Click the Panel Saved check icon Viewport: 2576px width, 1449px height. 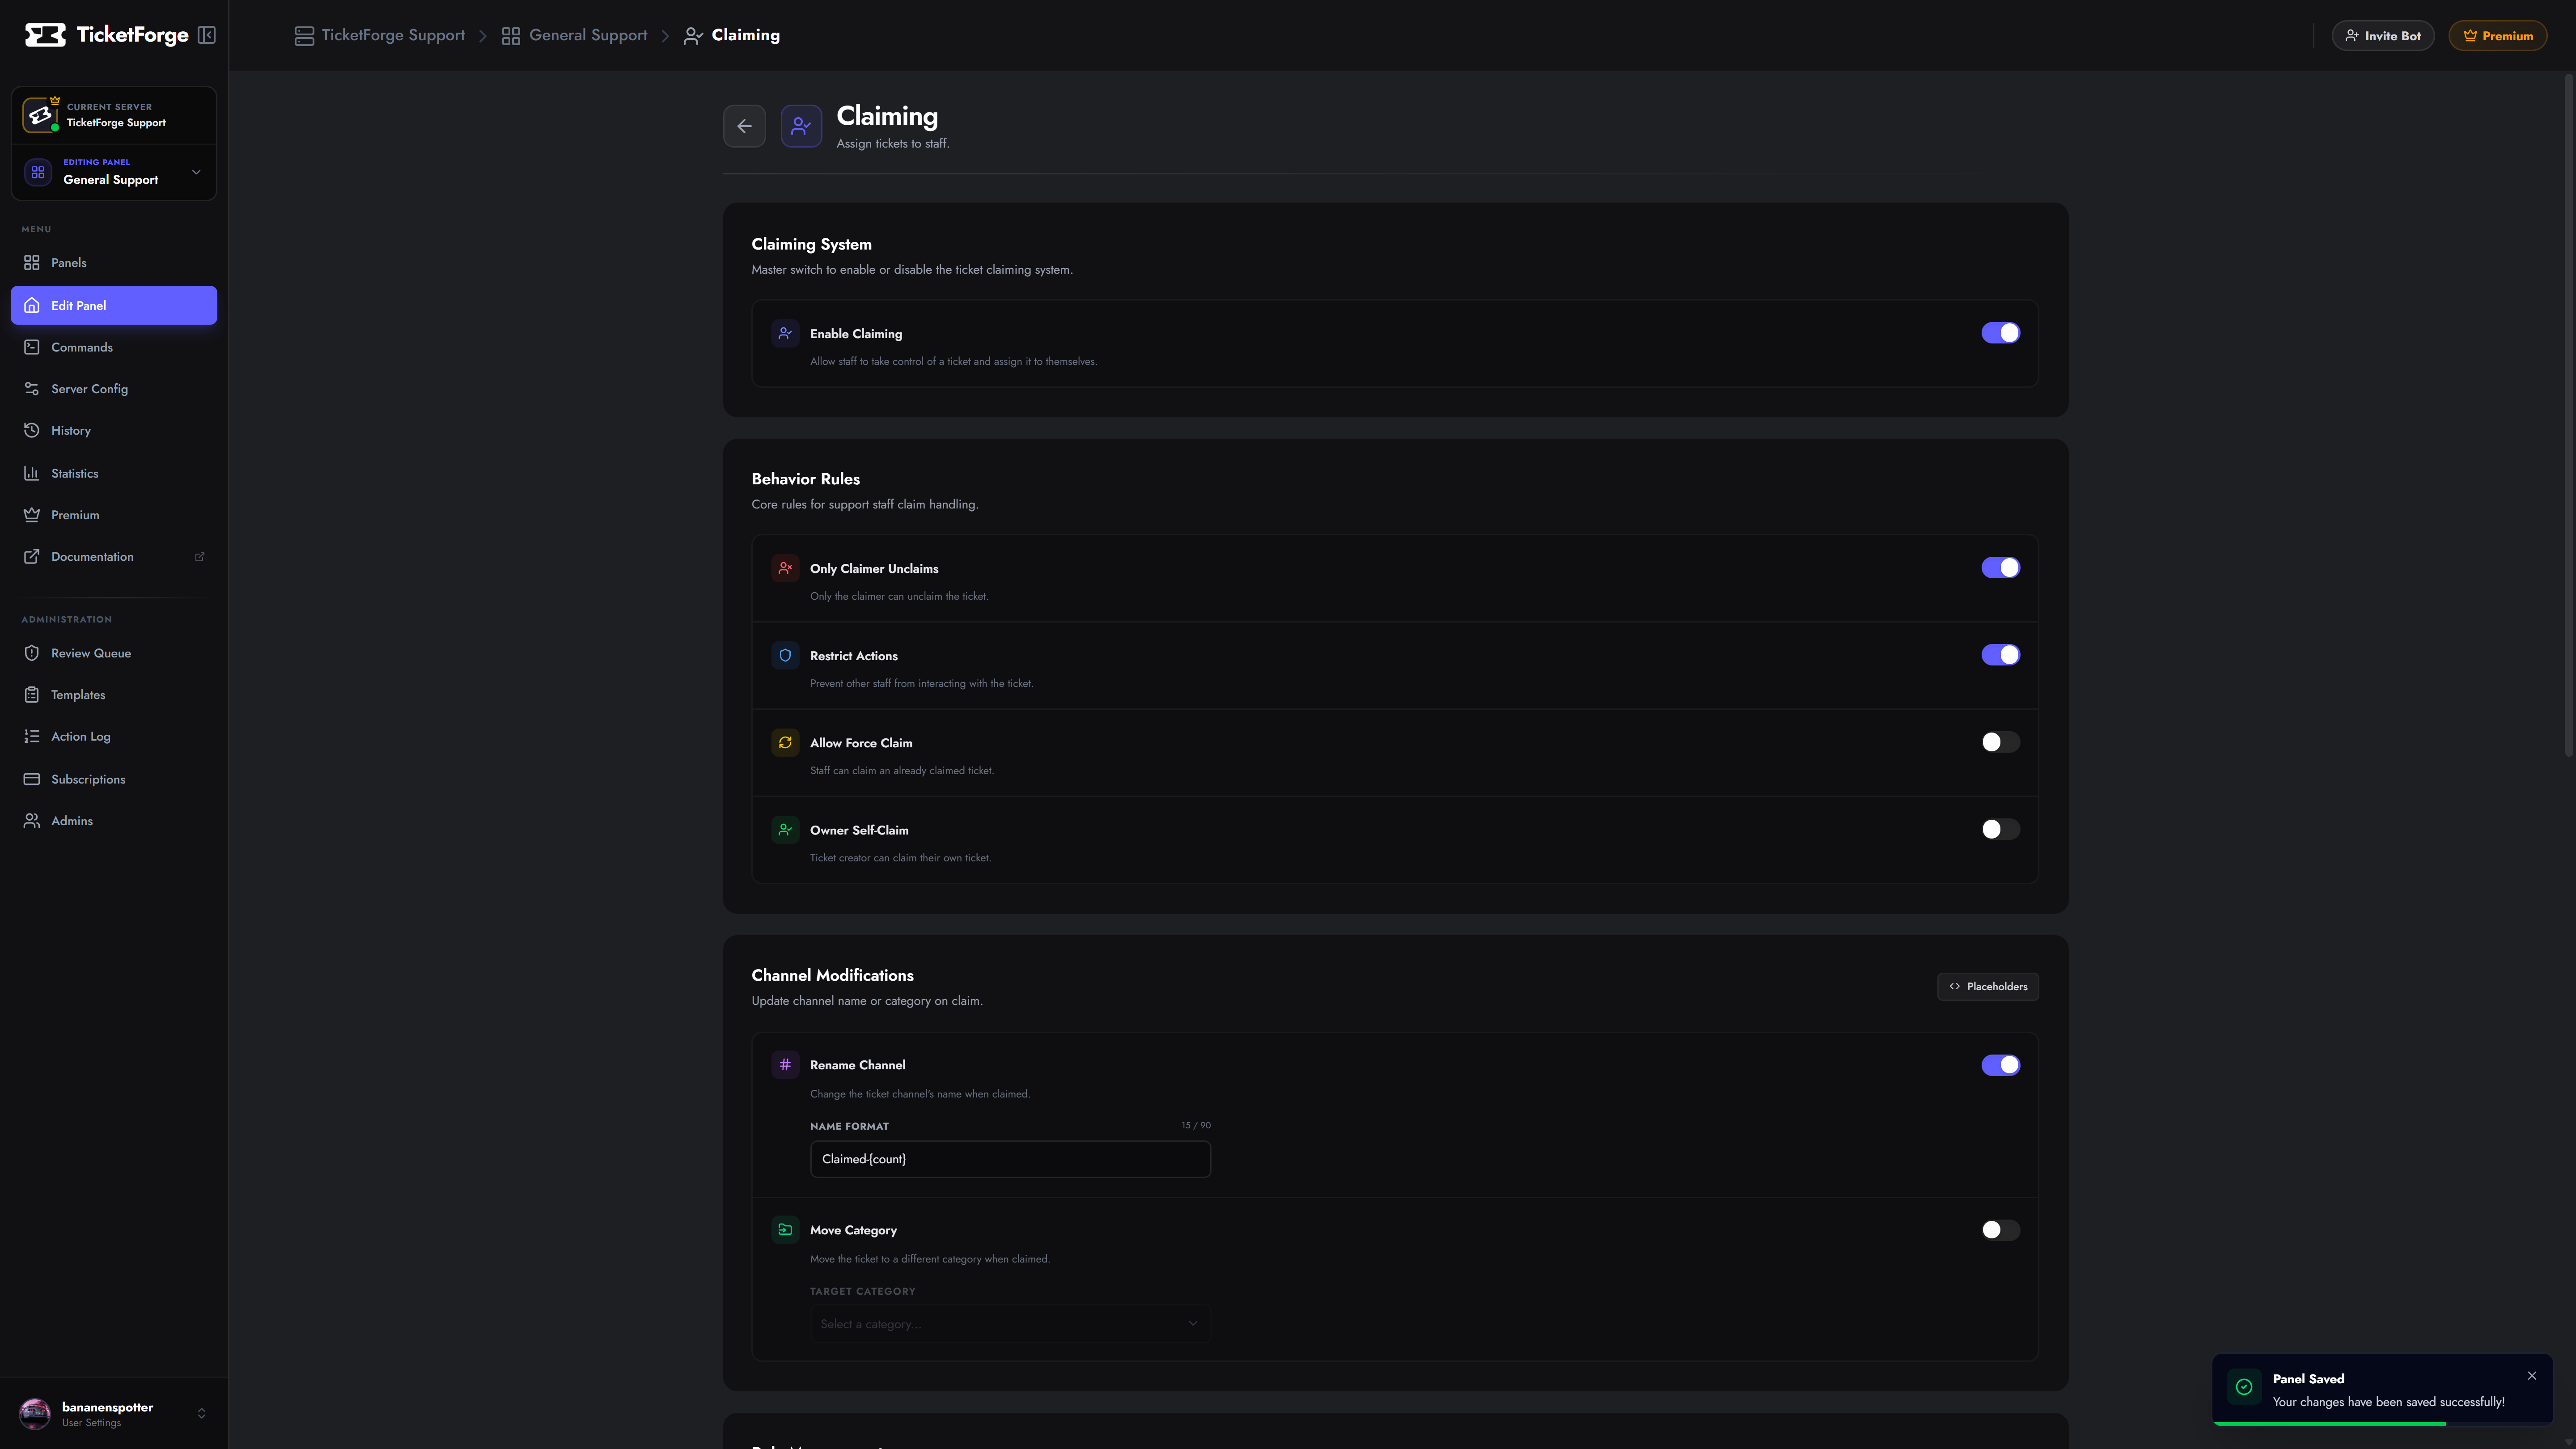click(2244, 1387)
